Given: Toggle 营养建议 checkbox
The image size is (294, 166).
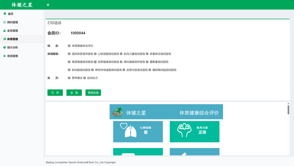Looking at the screenshot, I should coord(69,78).
